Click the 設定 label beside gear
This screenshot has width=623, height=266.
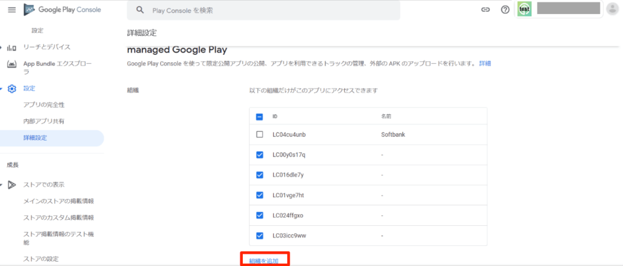click(29, 89)
